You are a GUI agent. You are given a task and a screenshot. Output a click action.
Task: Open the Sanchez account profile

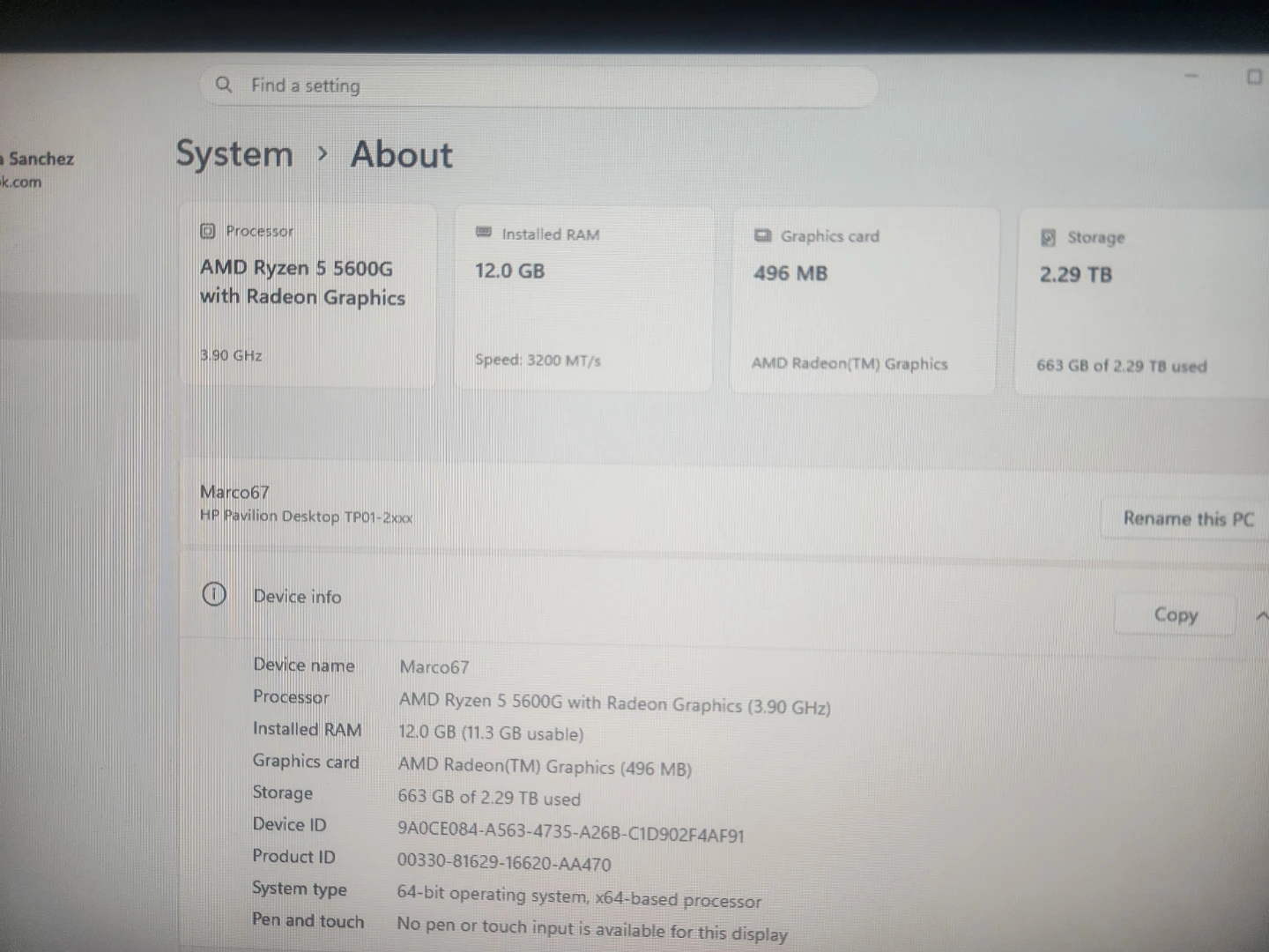(37, 169)
